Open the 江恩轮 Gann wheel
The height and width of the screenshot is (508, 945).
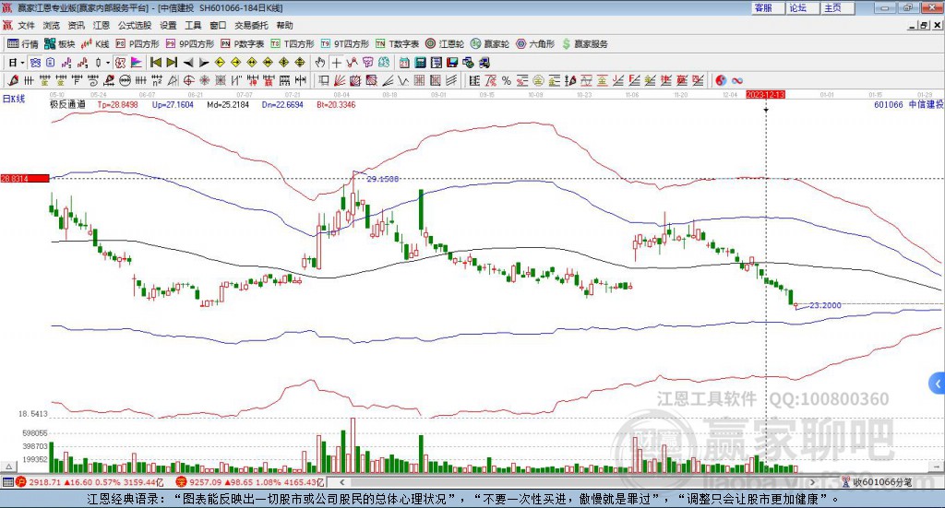445,44
